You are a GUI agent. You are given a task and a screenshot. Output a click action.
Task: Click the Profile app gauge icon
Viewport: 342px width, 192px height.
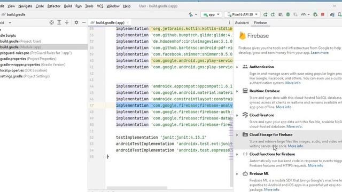click(304, 14)
